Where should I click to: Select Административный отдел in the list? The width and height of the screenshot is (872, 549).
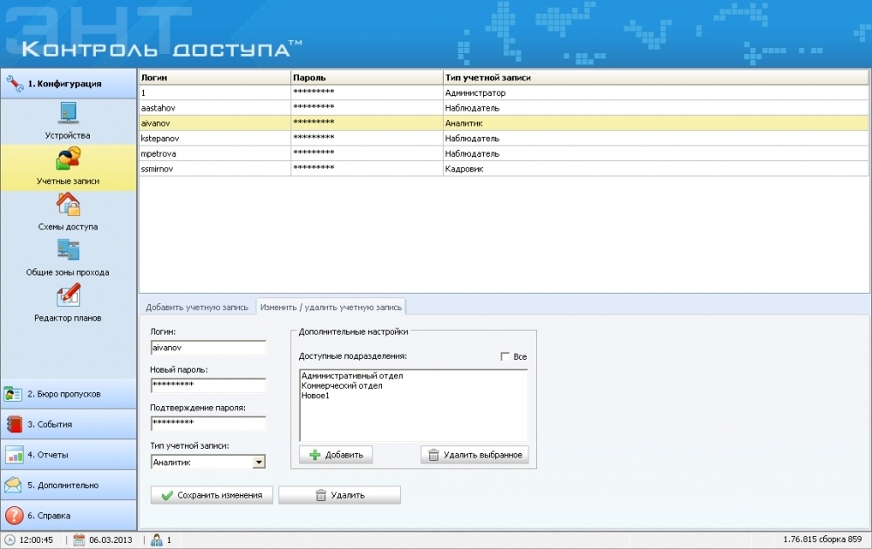click(x=352, y=376)
